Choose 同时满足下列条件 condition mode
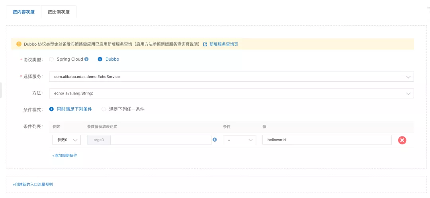This screenshot has width=430, height=198. 51,109
